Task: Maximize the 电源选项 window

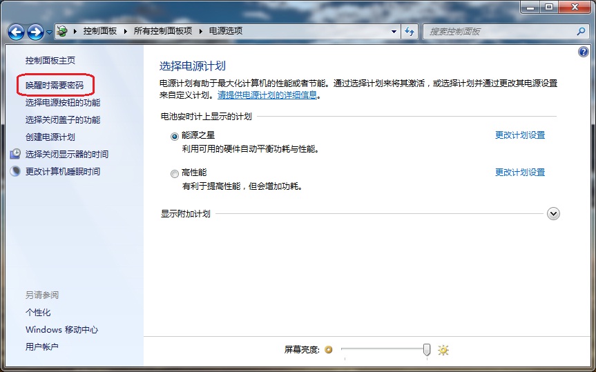Action: click(549, 7)
